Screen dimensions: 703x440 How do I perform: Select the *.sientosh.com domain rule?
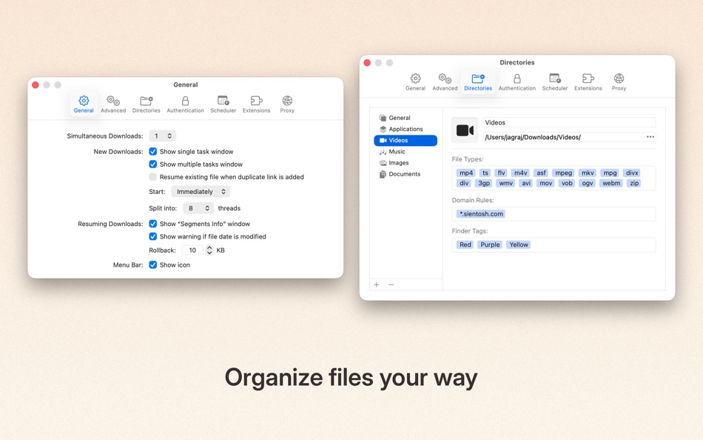pos(481,214)
